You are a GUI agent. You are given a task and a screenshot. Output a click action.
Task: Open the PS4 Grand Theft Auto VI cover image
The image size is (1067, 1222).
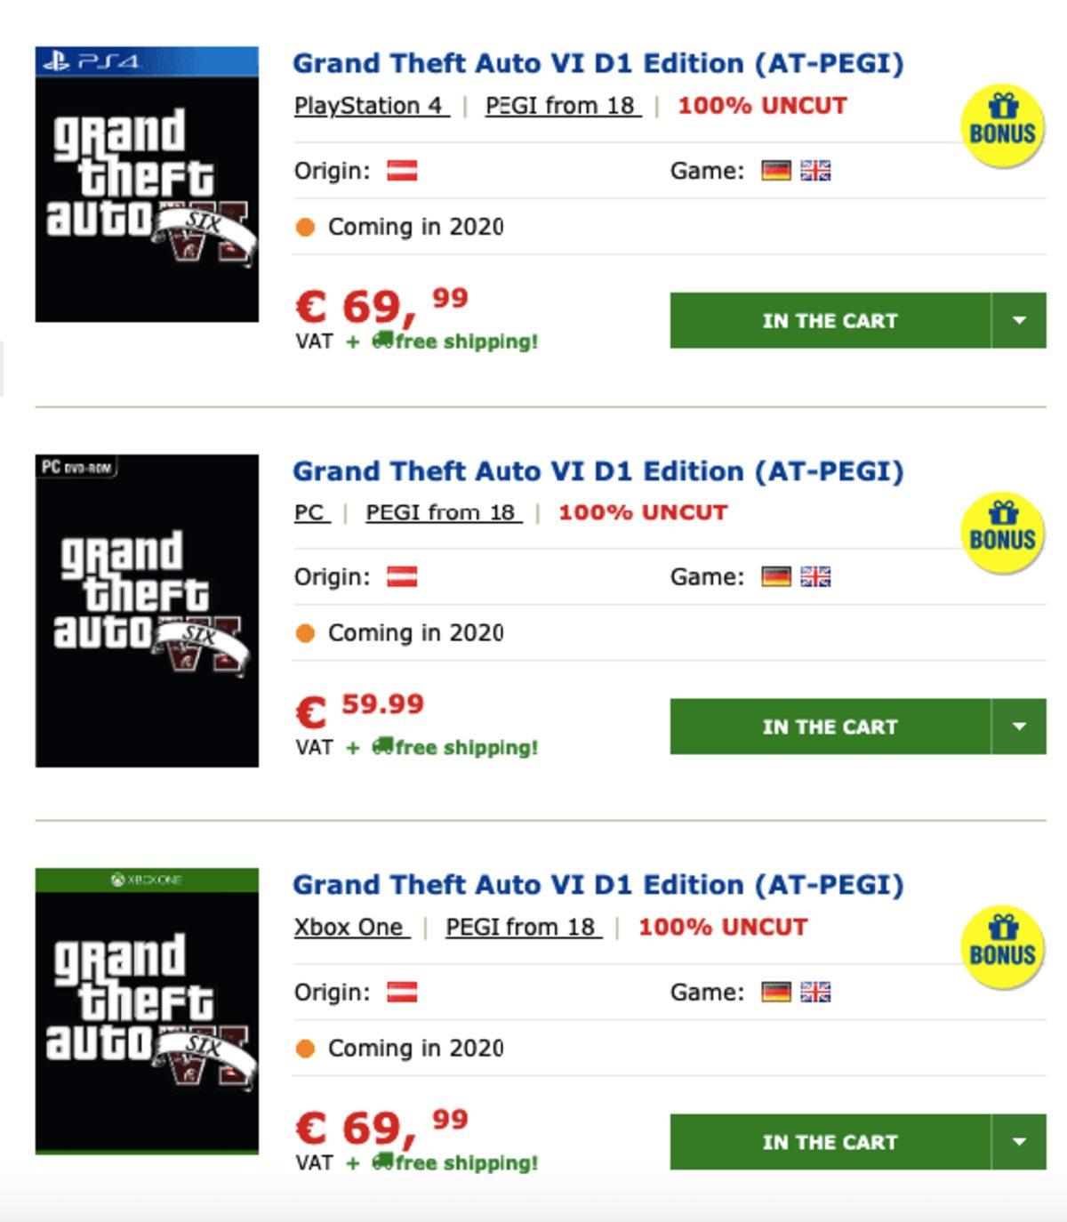pos(147,184)
